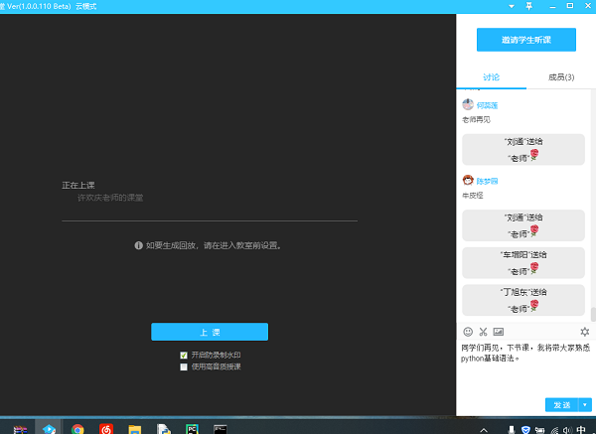Click the 邀请学生听课 button
The width and height of the screenshot is (596, 434).
pyautogui.click(x=525, y=40)
